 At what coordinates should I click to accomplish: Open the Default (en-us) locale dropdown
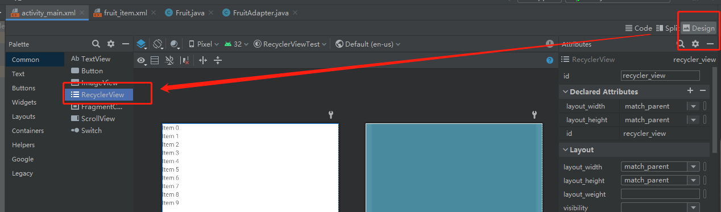pos(368,44)
